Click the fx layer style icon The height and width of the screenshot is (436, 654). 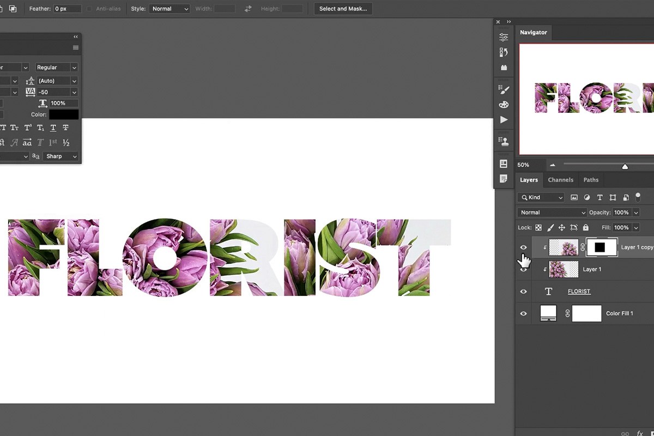[640, 434]
